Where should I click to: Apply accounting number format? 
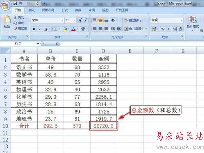154,29
